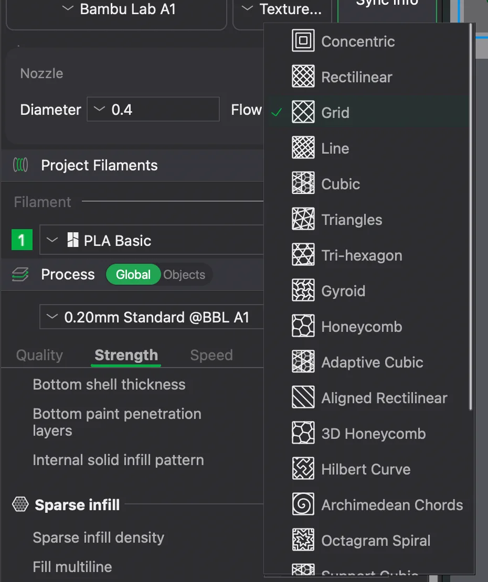Click the Adaptive Cubic pattern icon
488x582 pixels.
[x=303, y=361]
